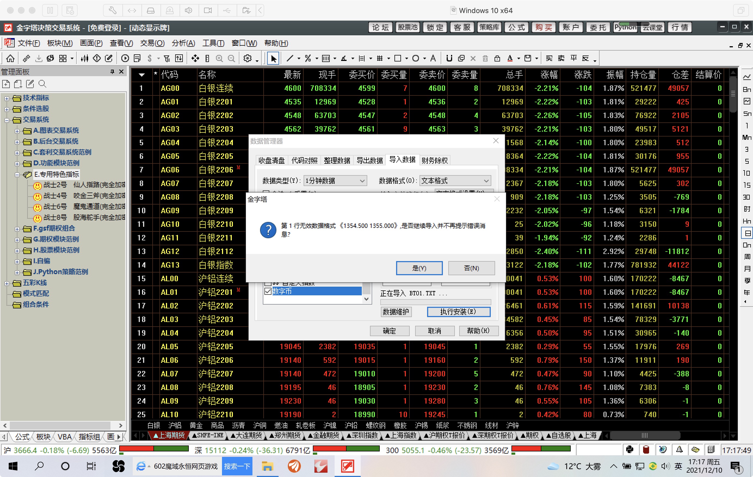
Task: Expand the A.图表交易系统 folder
Action: click(17, 131)
